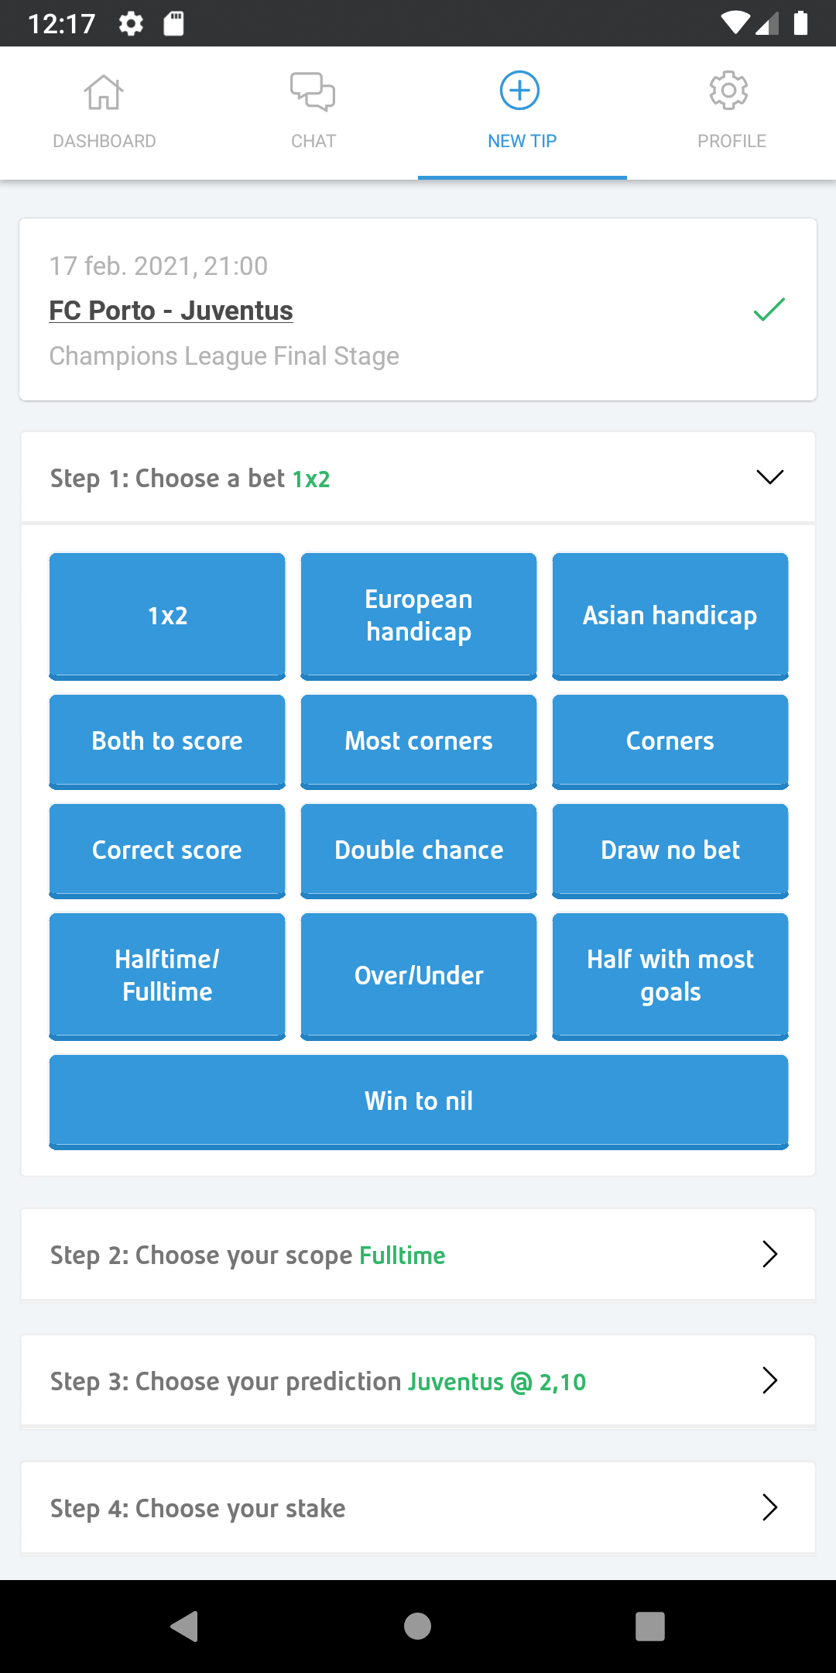836x1673 pixels.
Task: Open the Chat bubbles icon
Action: 313,92
